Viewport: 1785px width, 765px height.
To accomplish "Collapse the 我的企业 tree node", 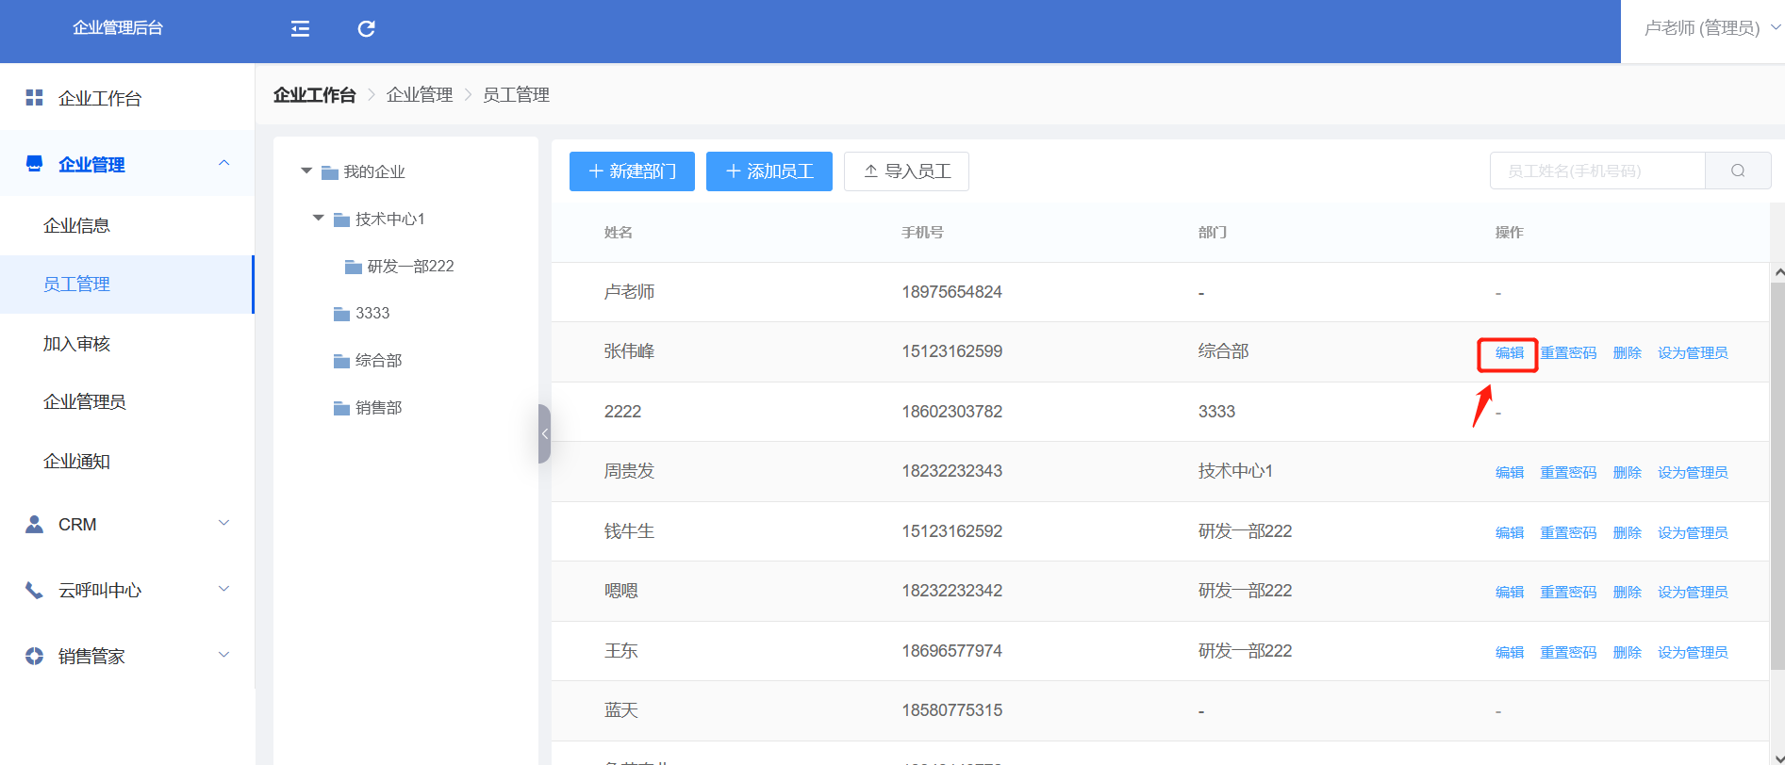I will pyautogui.click(x=306, y=171).
